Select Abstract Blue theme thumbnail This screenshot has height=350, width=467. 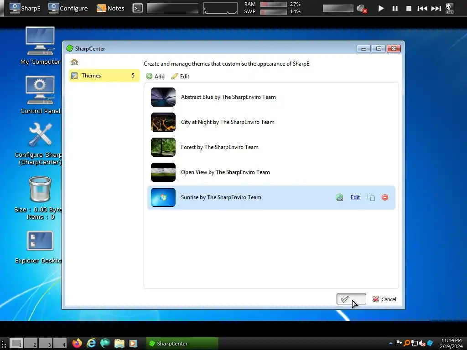point(163,97)
